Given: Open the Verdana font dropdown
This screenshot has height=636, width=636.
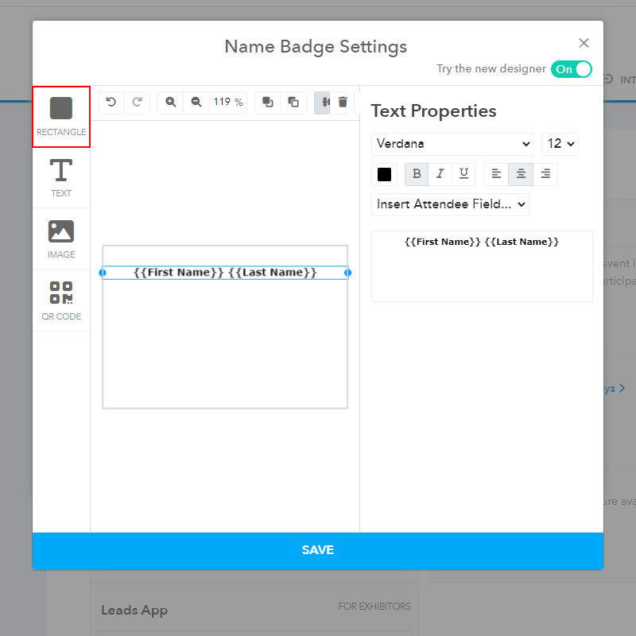Looking at the screenshot, I should [452, 144].
